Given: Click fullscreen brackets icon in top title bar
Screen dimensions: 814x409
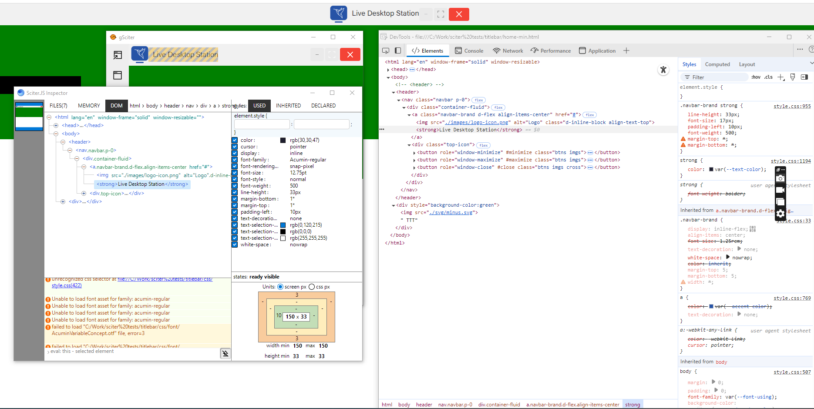Looking at the screenshot, I should [x=441, y=14].
